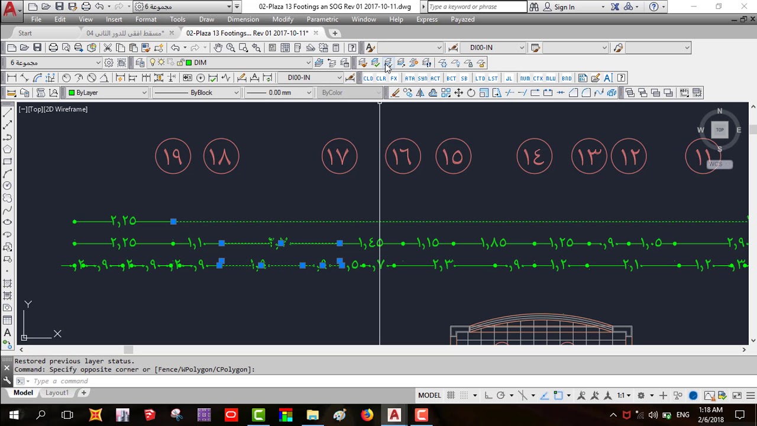Open the ByBlock linetype dropdown
Viewport: 757px width, 426px height.
click(x=196, y=92)
